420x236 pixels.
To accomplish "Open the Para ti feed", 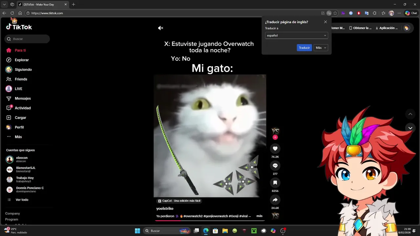I will point(16,50).
